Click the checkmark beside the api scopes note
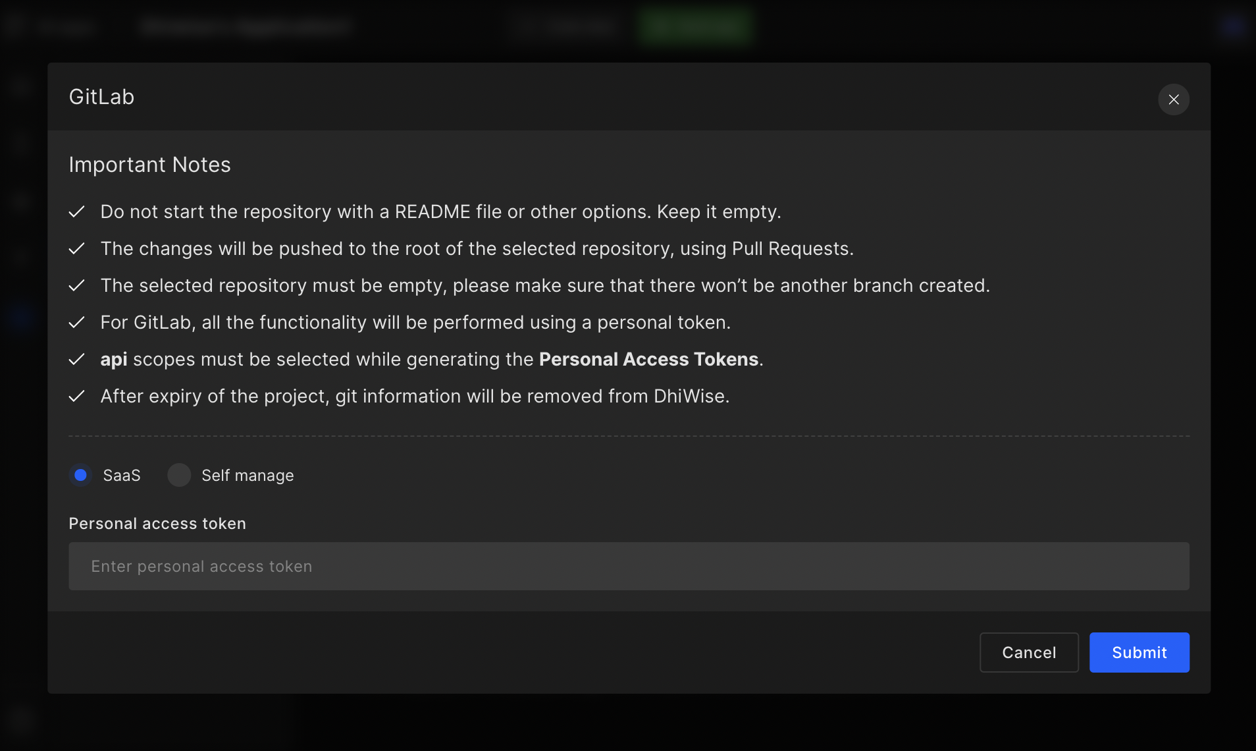The image size is (1256, 751). click(x=77, y=359)
